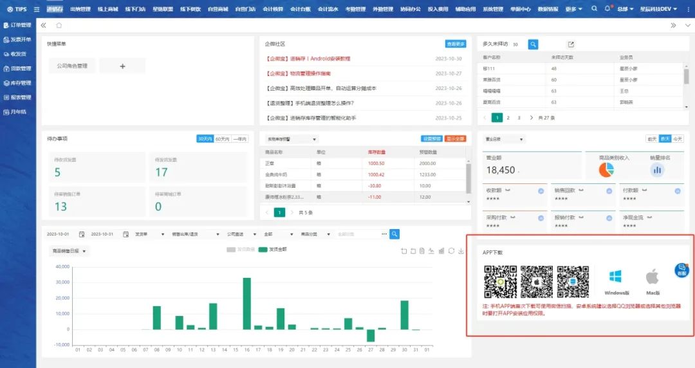Switch 待办事项 range to 一年内
Viewport: 695px width, 368px height.
pyautogui.click(x=239, y=139)
